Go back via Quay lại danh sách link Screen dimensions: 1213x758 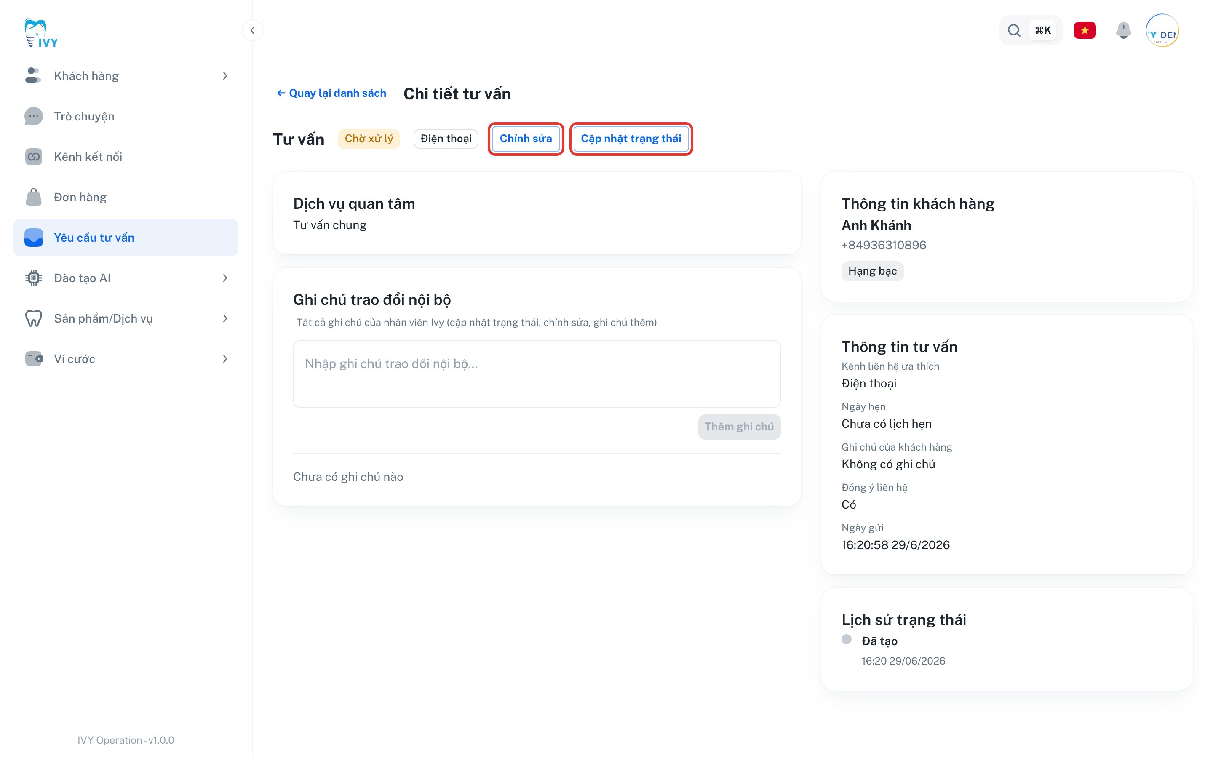(331, 93)
